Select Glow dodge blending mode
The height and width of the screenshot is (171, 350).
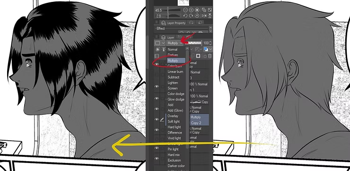(x=176, y=99)
